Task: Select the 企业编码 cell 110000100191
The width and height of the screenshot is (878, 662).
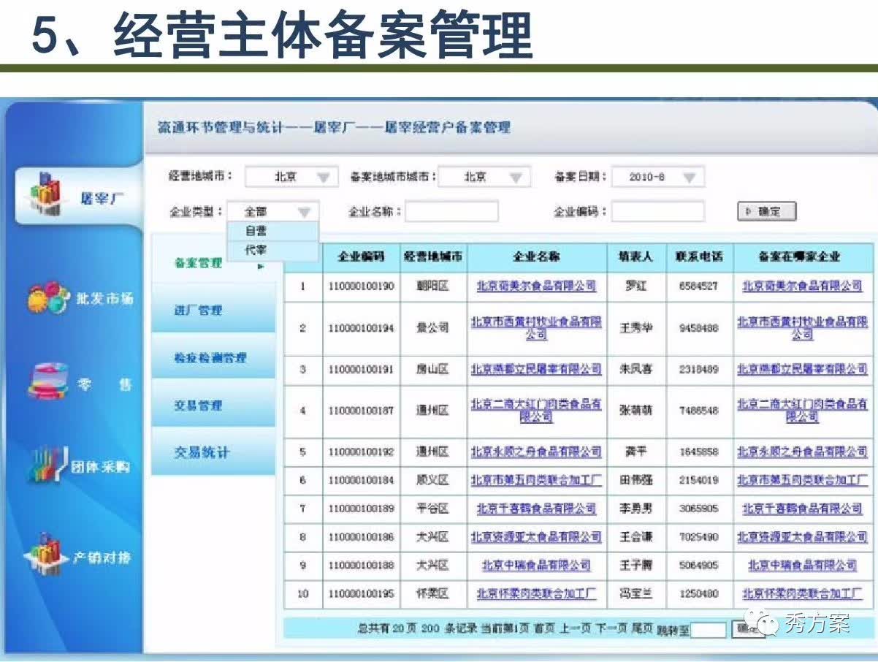Action: [361, 370]
